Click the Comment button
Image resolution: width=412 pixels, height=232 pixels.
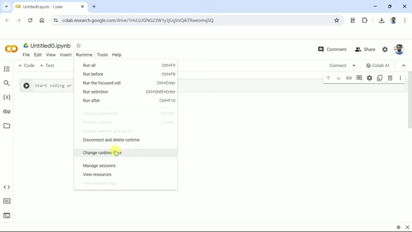point(332,49)
